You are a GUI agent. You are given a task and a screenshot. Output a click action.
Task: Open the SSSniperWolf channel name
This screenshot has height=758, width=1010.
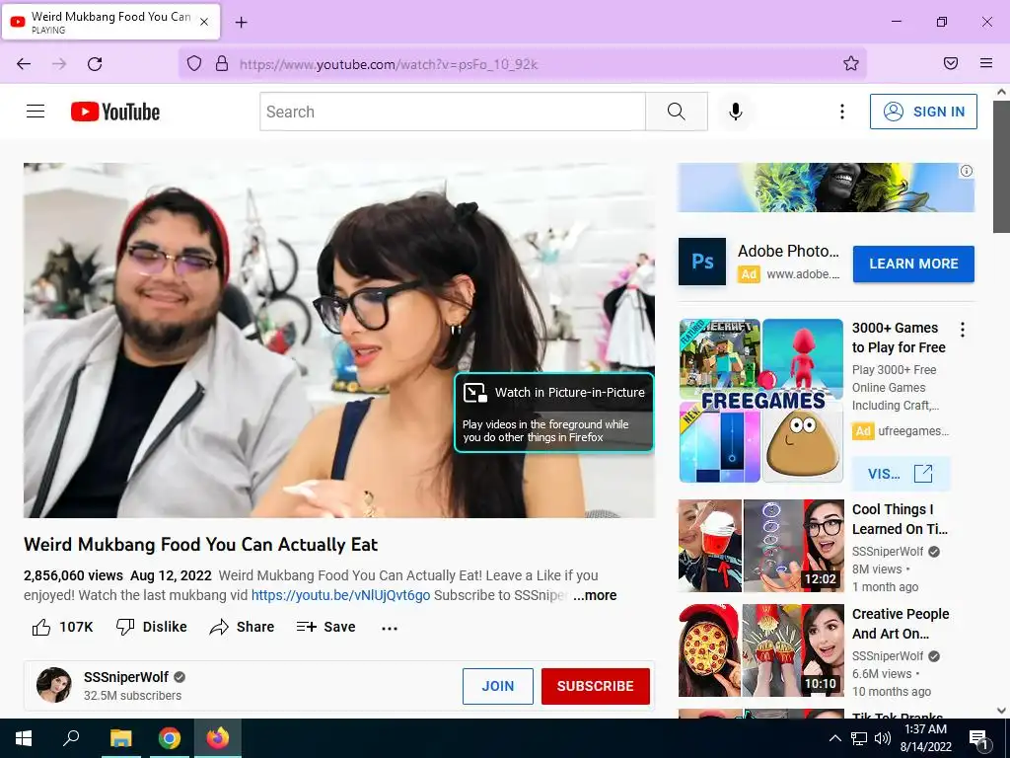(126, 677)
